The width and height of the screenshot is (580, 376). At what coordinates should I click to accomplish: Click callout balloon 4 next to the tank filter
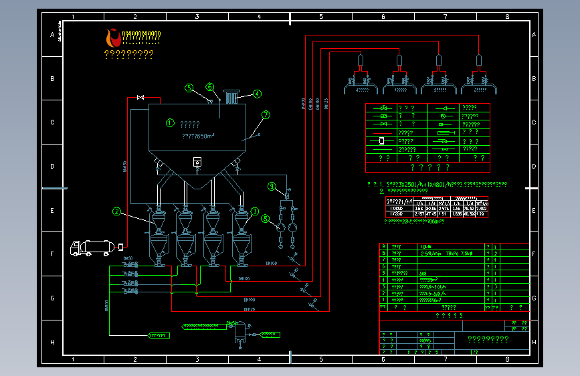pyautogui.click(x=257, y=94)
